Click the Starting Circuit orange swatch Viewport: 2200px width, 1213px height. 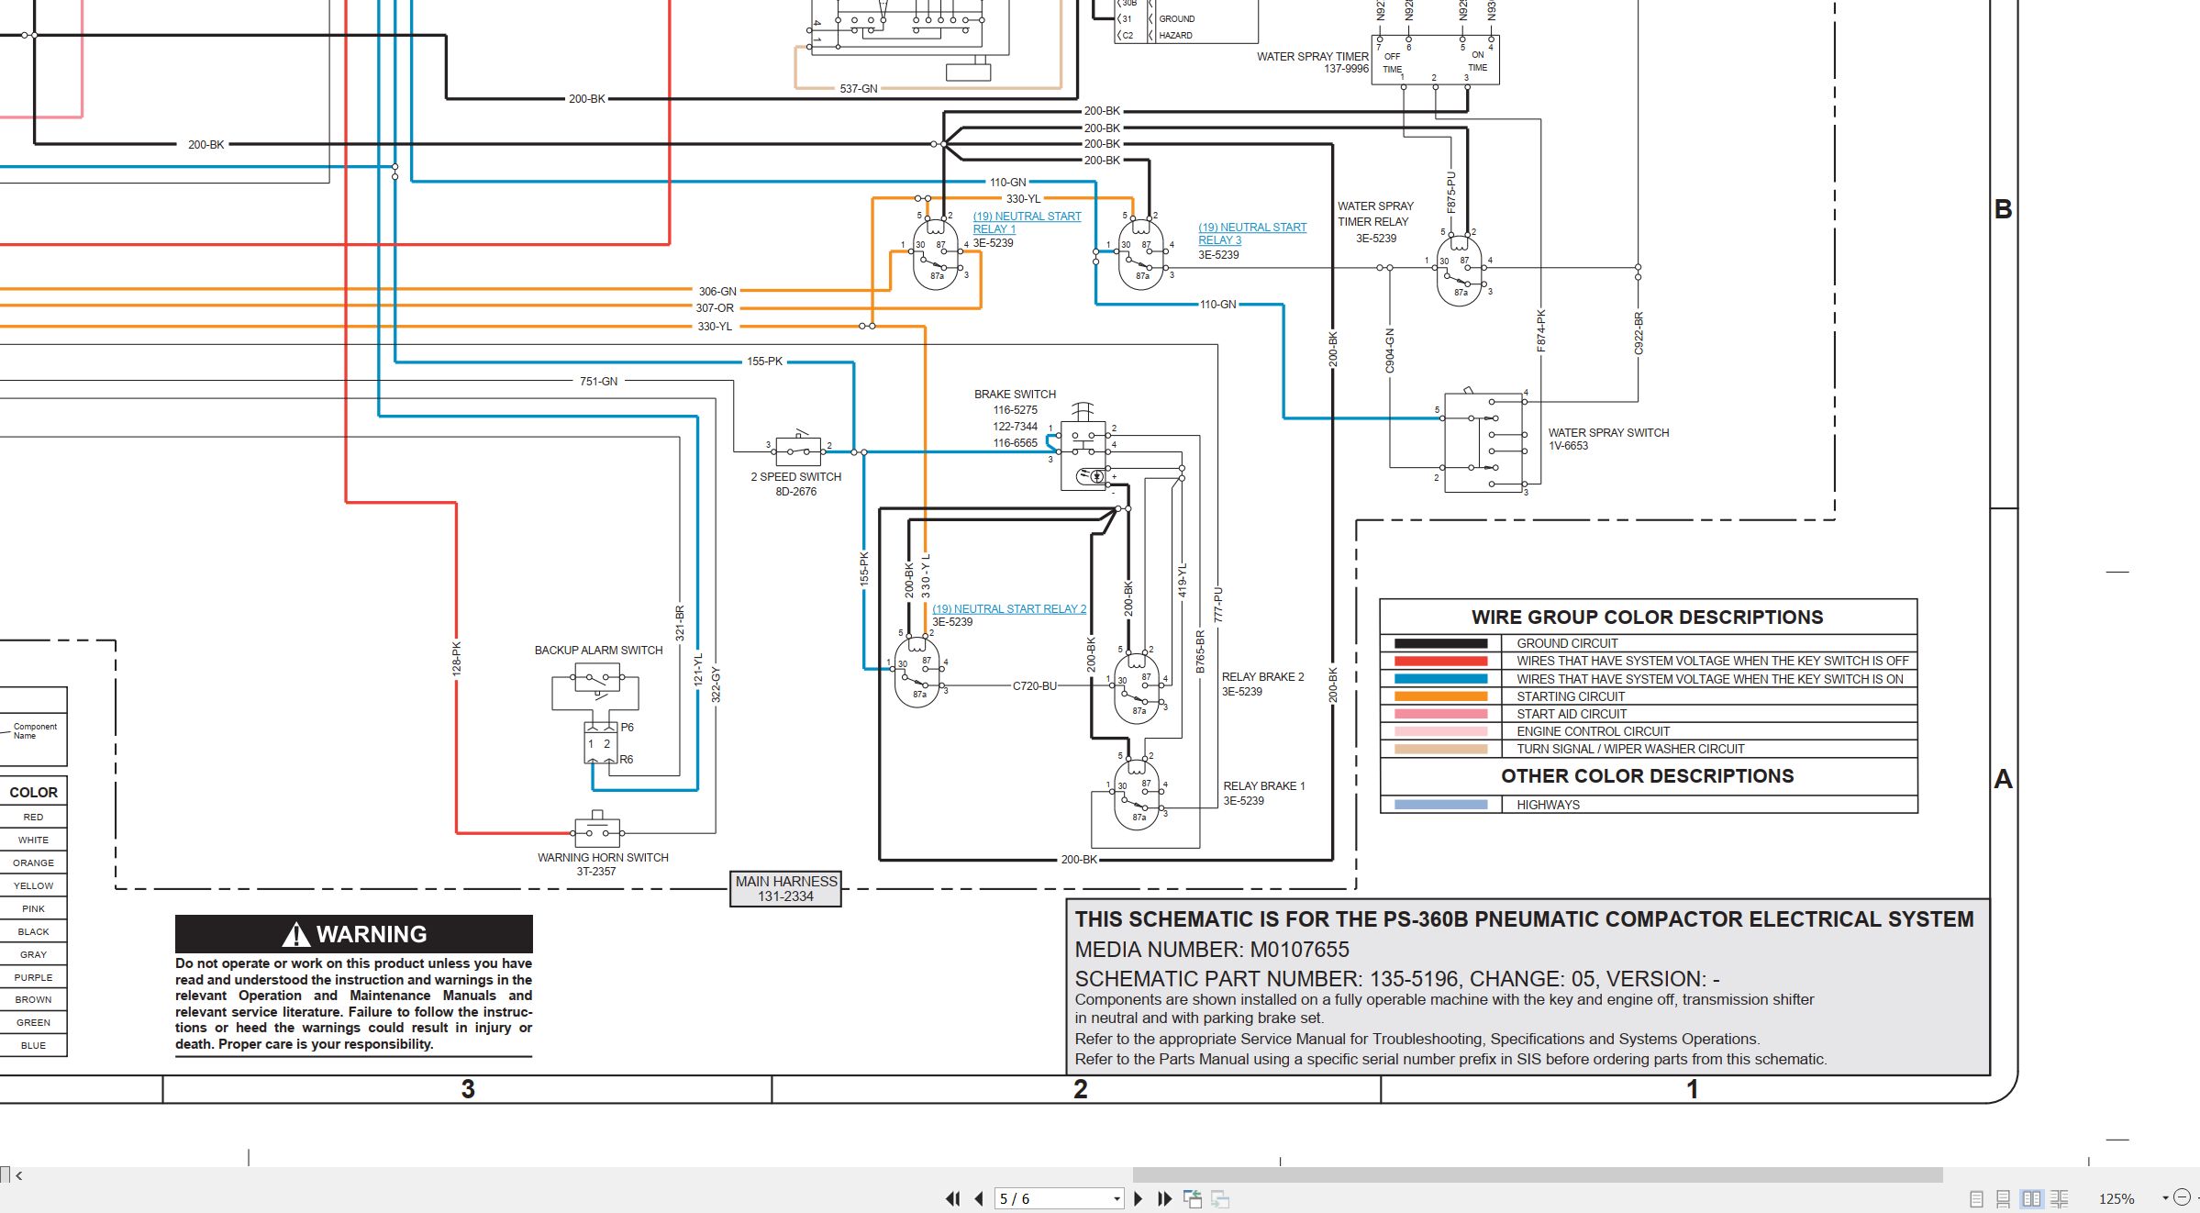point(1440,696)
